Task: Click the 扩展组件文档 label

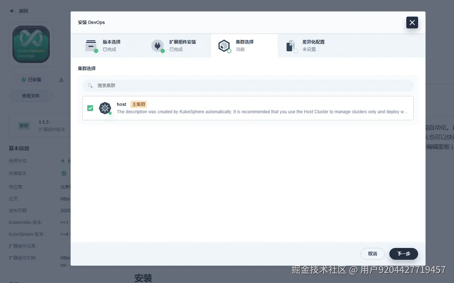Action: coord(23,258)
